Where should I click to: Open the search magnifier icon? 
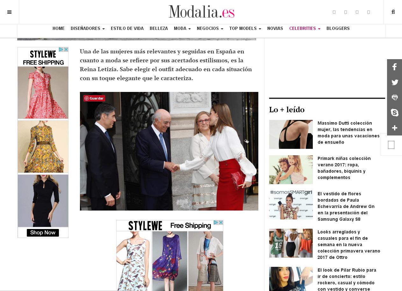tap(393, 12)
